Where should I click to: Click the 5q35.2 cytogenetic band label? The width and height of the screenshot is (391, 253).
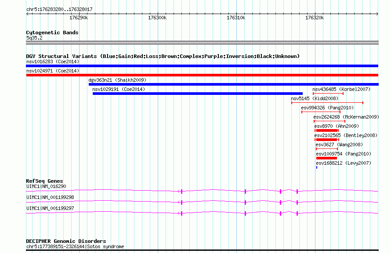[34, 38]
